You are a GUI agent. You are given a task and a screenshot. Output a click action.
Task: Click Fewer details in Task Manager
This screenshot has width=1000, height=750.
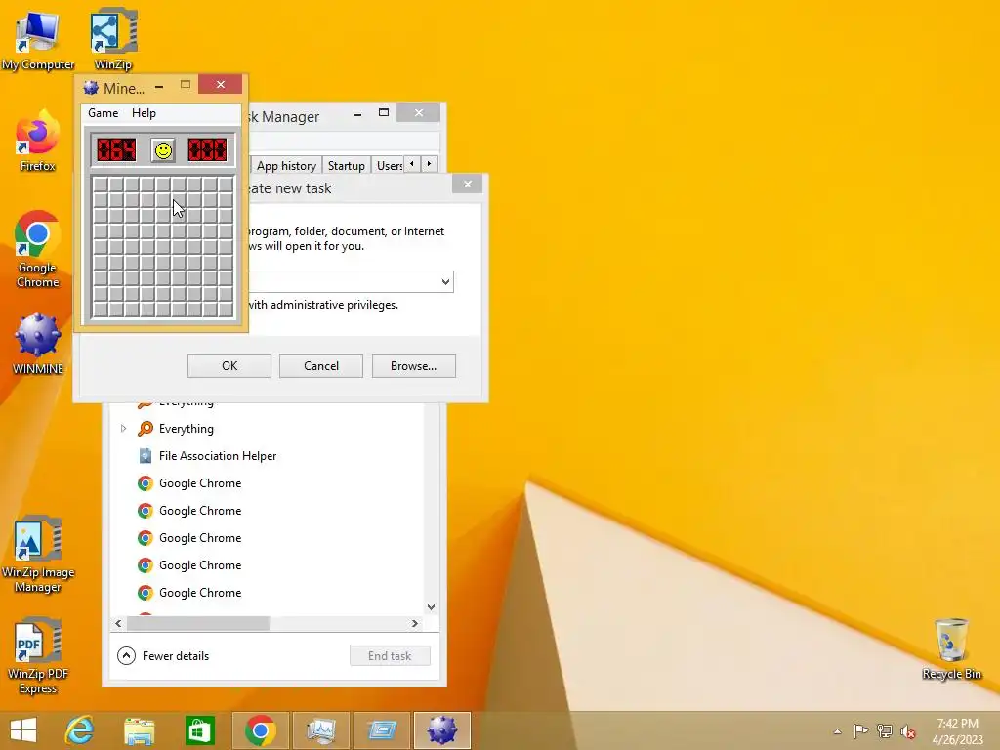163,655
